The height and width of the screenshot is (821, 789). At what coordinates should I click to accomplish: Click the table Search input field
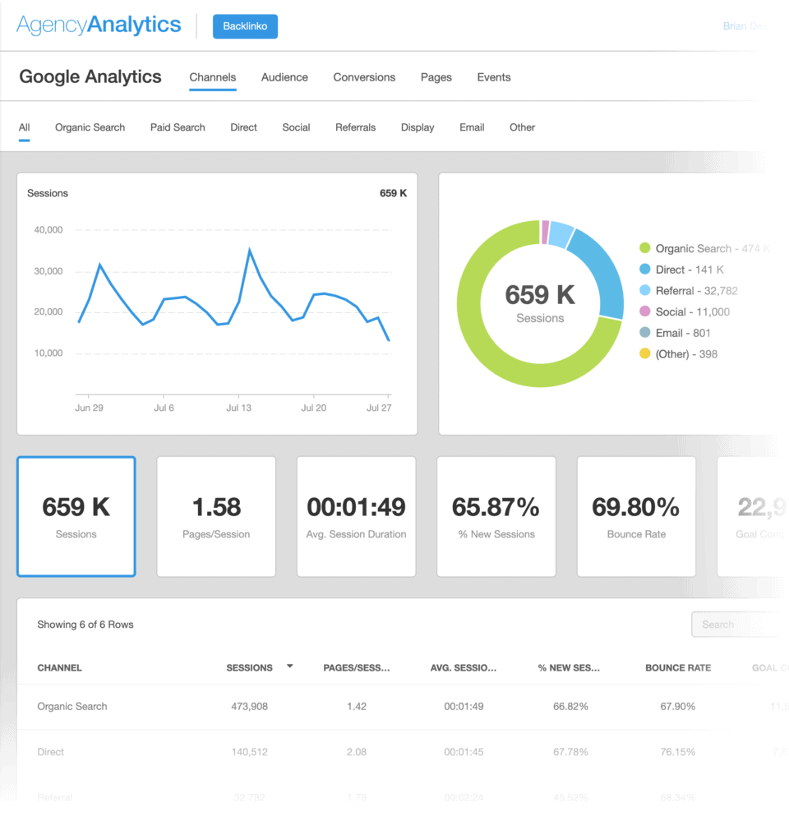737,625
